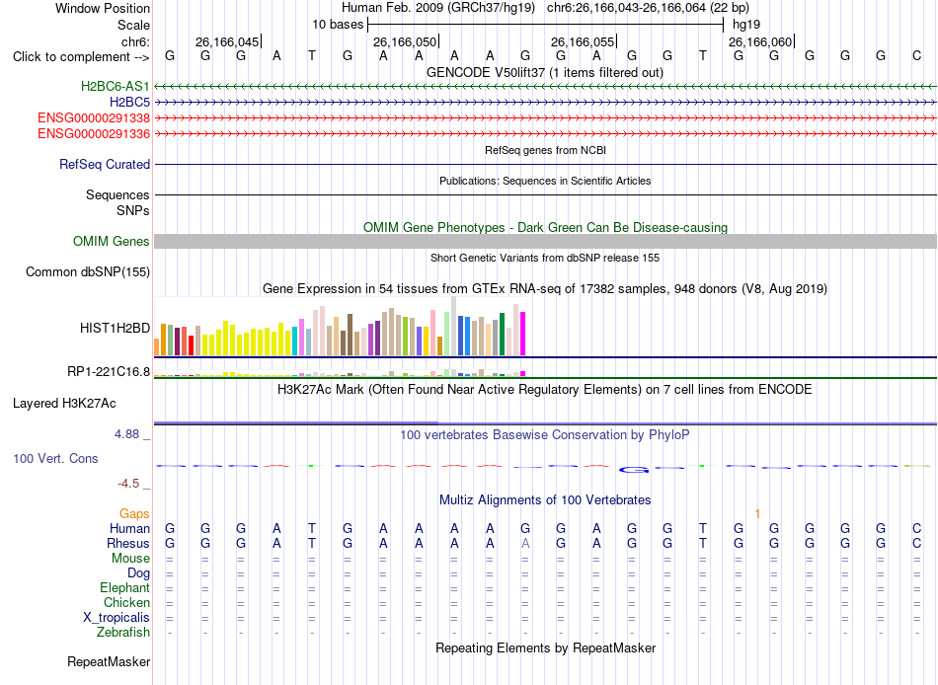
Task: Click the 26,166,055 position marker
Action: tap(583, 41)
